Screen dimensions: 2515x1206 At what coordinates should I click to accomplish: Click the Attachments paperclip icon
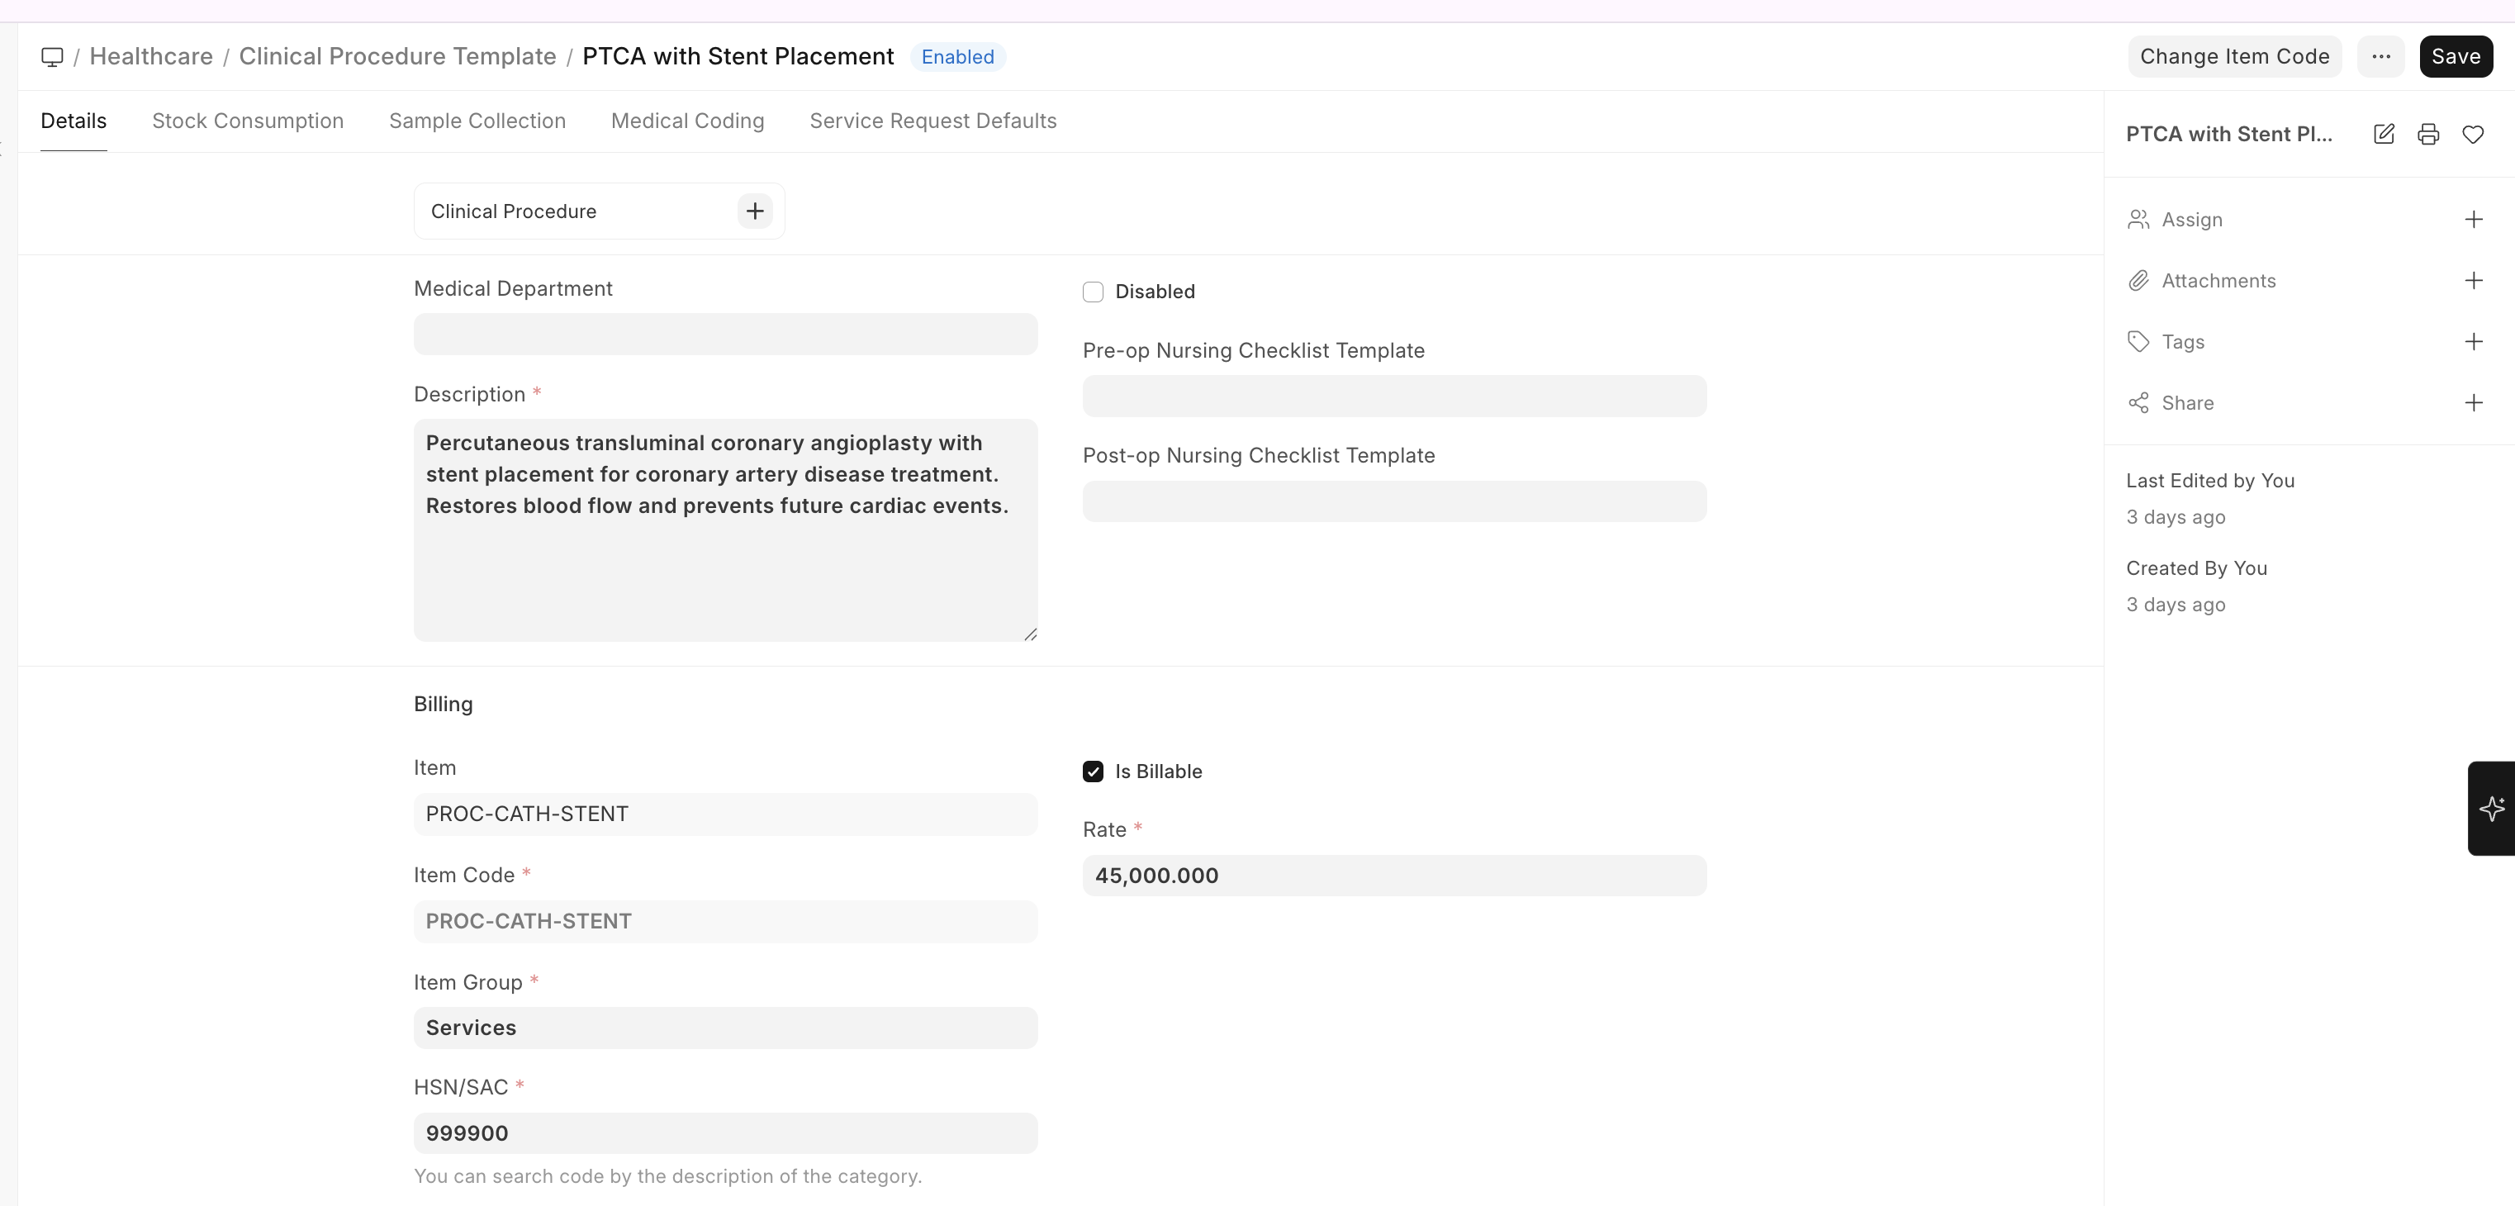(2138, 281)
